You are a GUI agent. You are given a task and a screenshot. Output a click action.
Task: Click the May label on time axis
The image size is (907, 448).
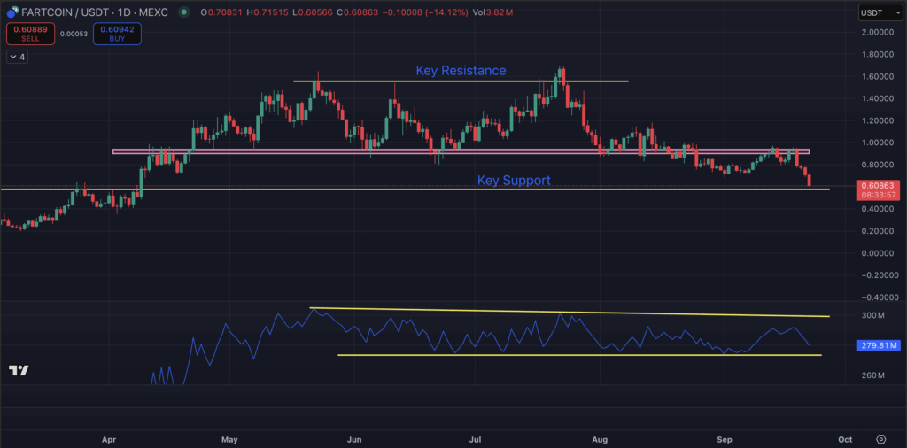(x=229, y=439)
